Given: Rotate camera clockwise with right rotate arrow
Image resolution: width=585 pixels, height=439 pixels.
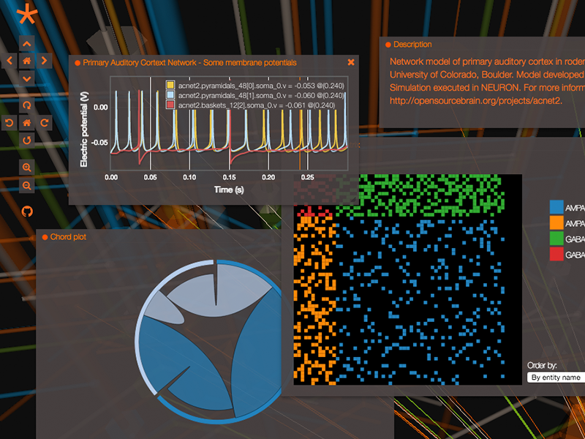Looking at the screenshot, I should [45, 122].
